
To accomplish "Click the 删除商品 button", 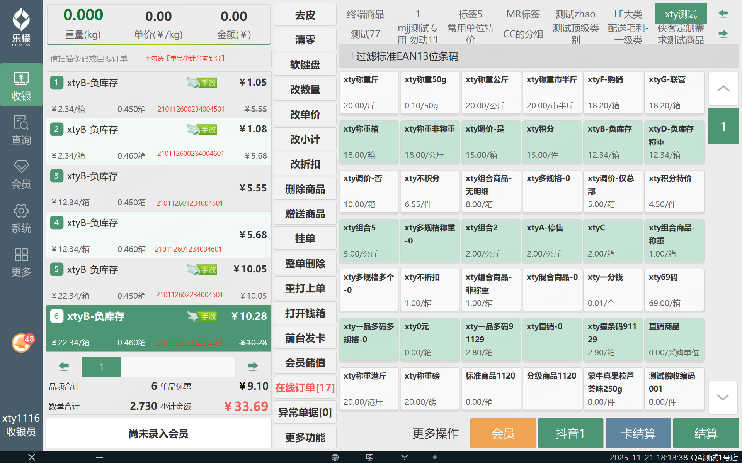I will [305, 189].
